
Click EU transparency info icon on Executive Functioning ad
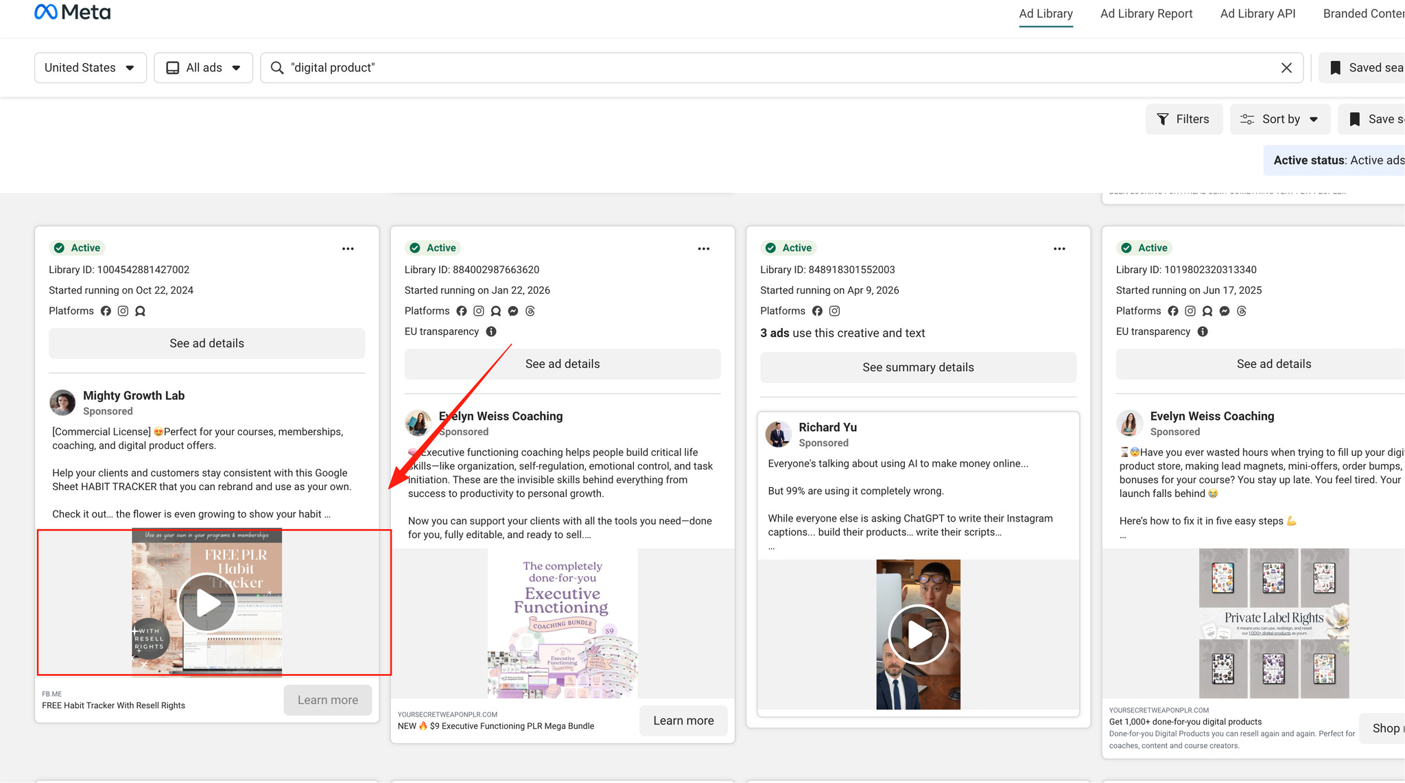(491, 331)
